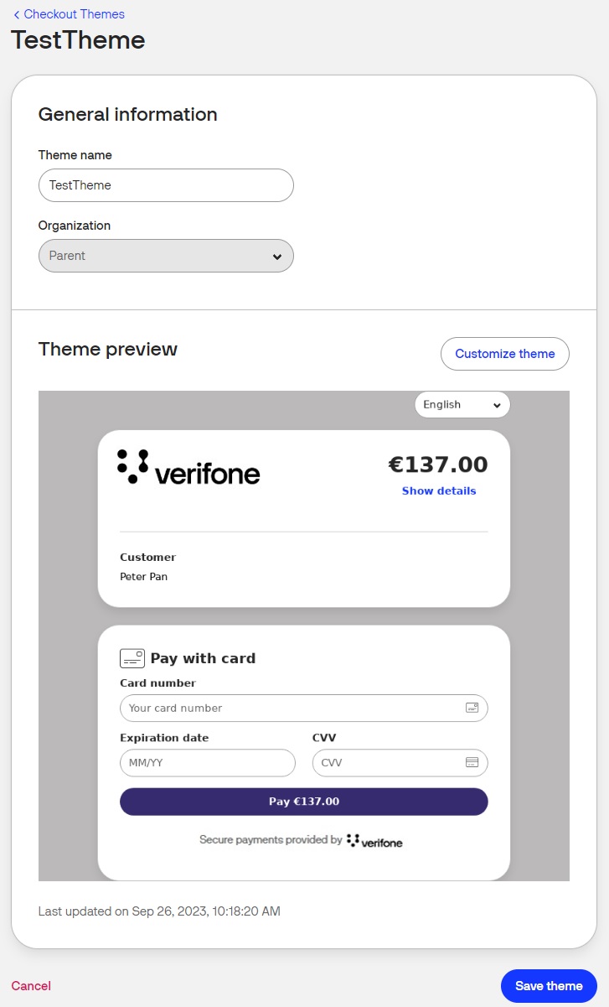Click the credit card icon beside Pay with card
Viewport: 609px width, 1007px height.
132,658
